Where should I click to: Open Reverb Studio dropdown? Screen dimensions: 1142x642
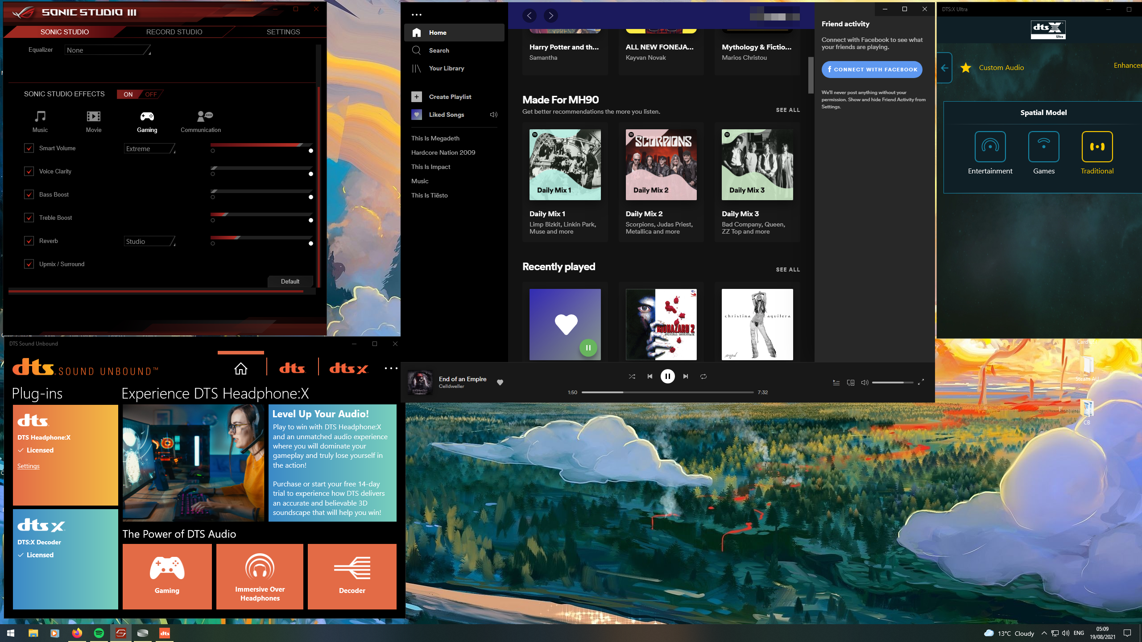(x=149, y=241)
